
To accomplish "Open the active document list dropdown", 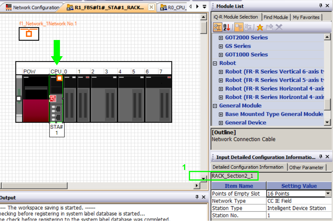I will pyautogui.click(x=204, y=7).
